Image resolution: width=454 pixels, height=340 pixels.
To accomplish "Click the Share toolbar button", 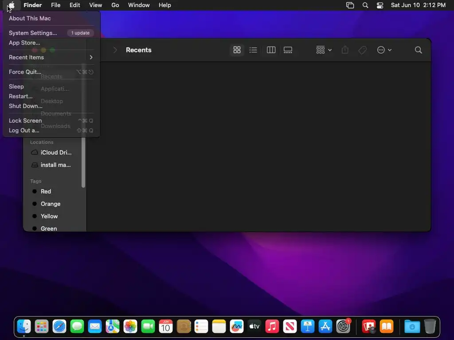I will point(345,50).
